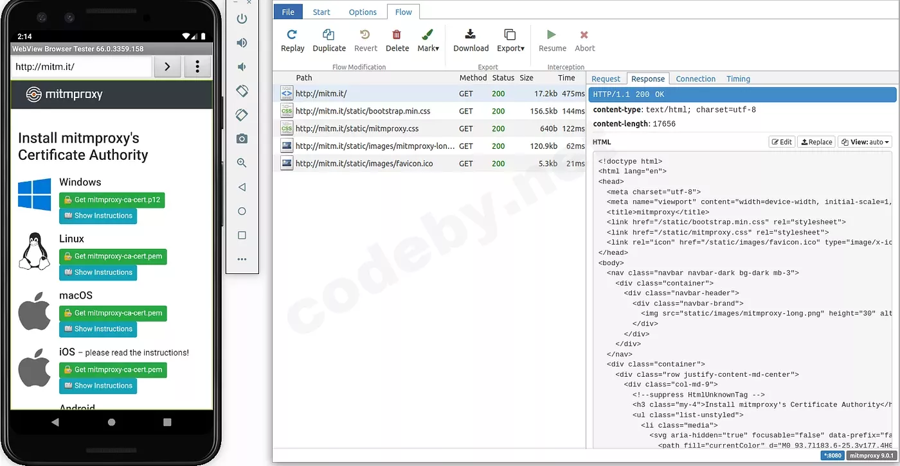Image resolution: width=900 pixels, height=466 pixels.
Task: Get mitmproxy-ca-cert.p12 for Windows
Action: tap(112, 200)
